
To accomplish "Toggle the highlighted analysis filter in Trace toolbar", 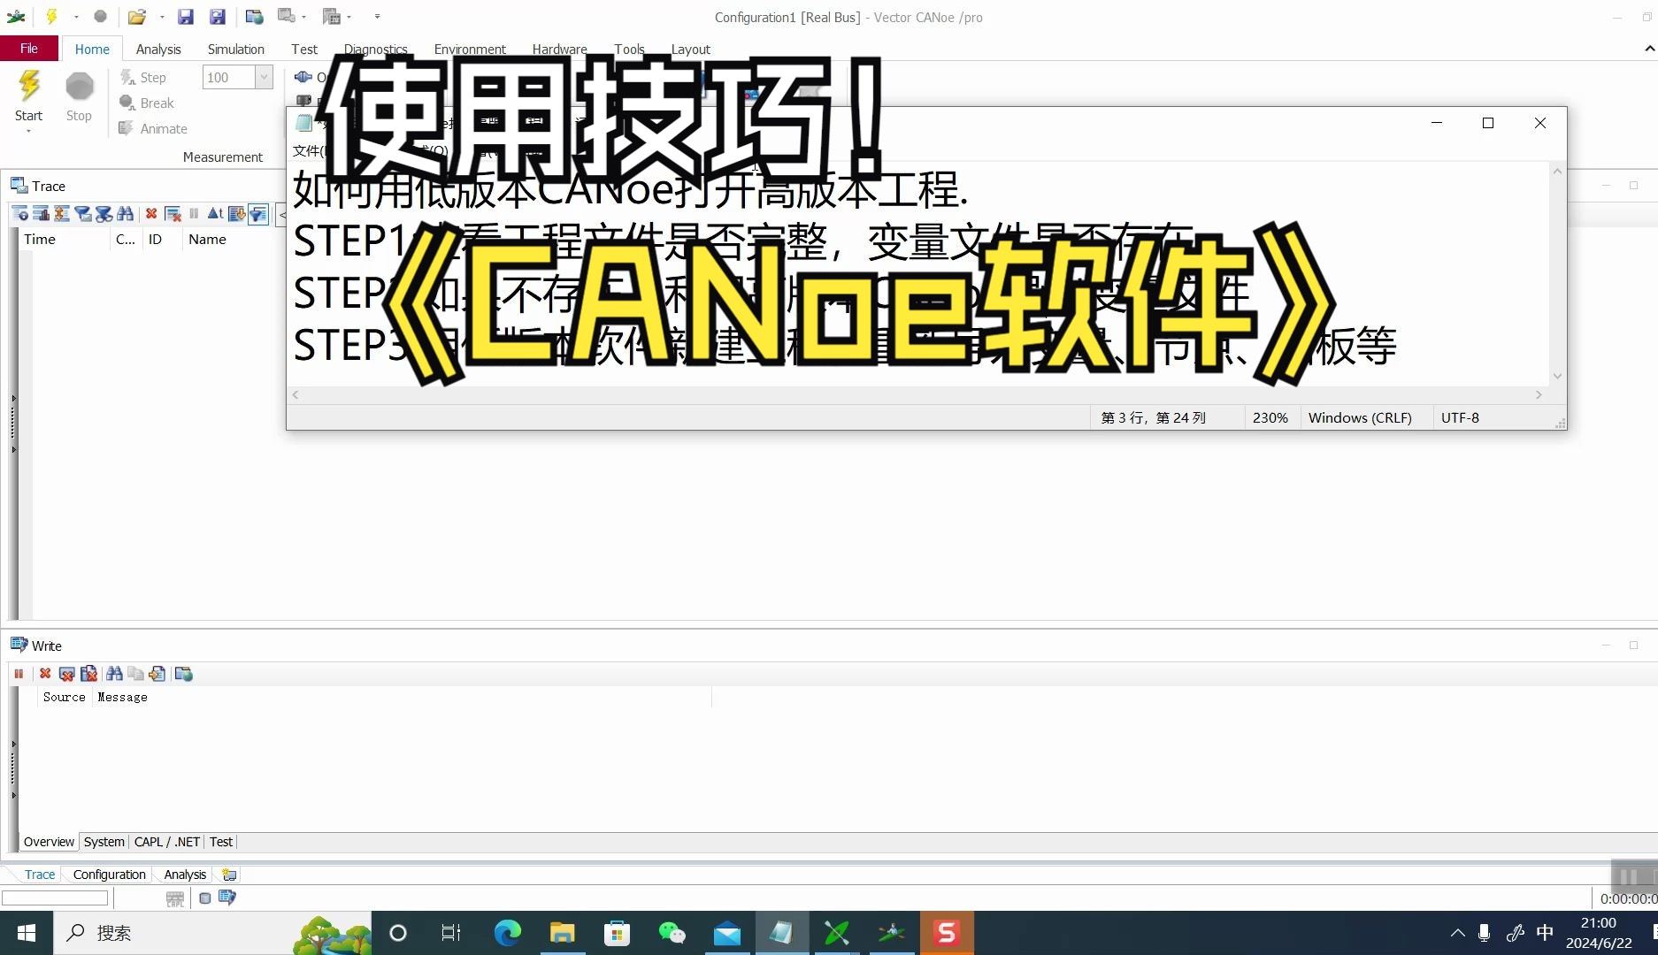I will click(x=257, y=213).
